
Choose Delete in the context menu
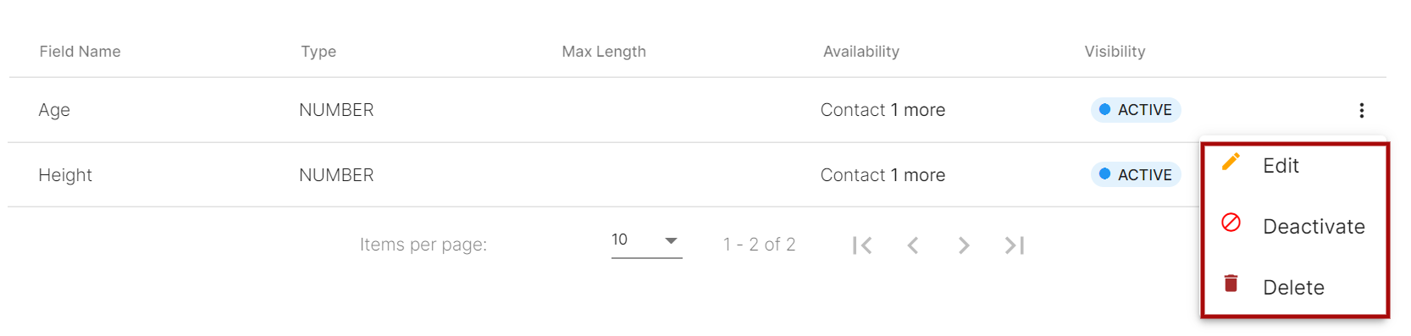1295,288
